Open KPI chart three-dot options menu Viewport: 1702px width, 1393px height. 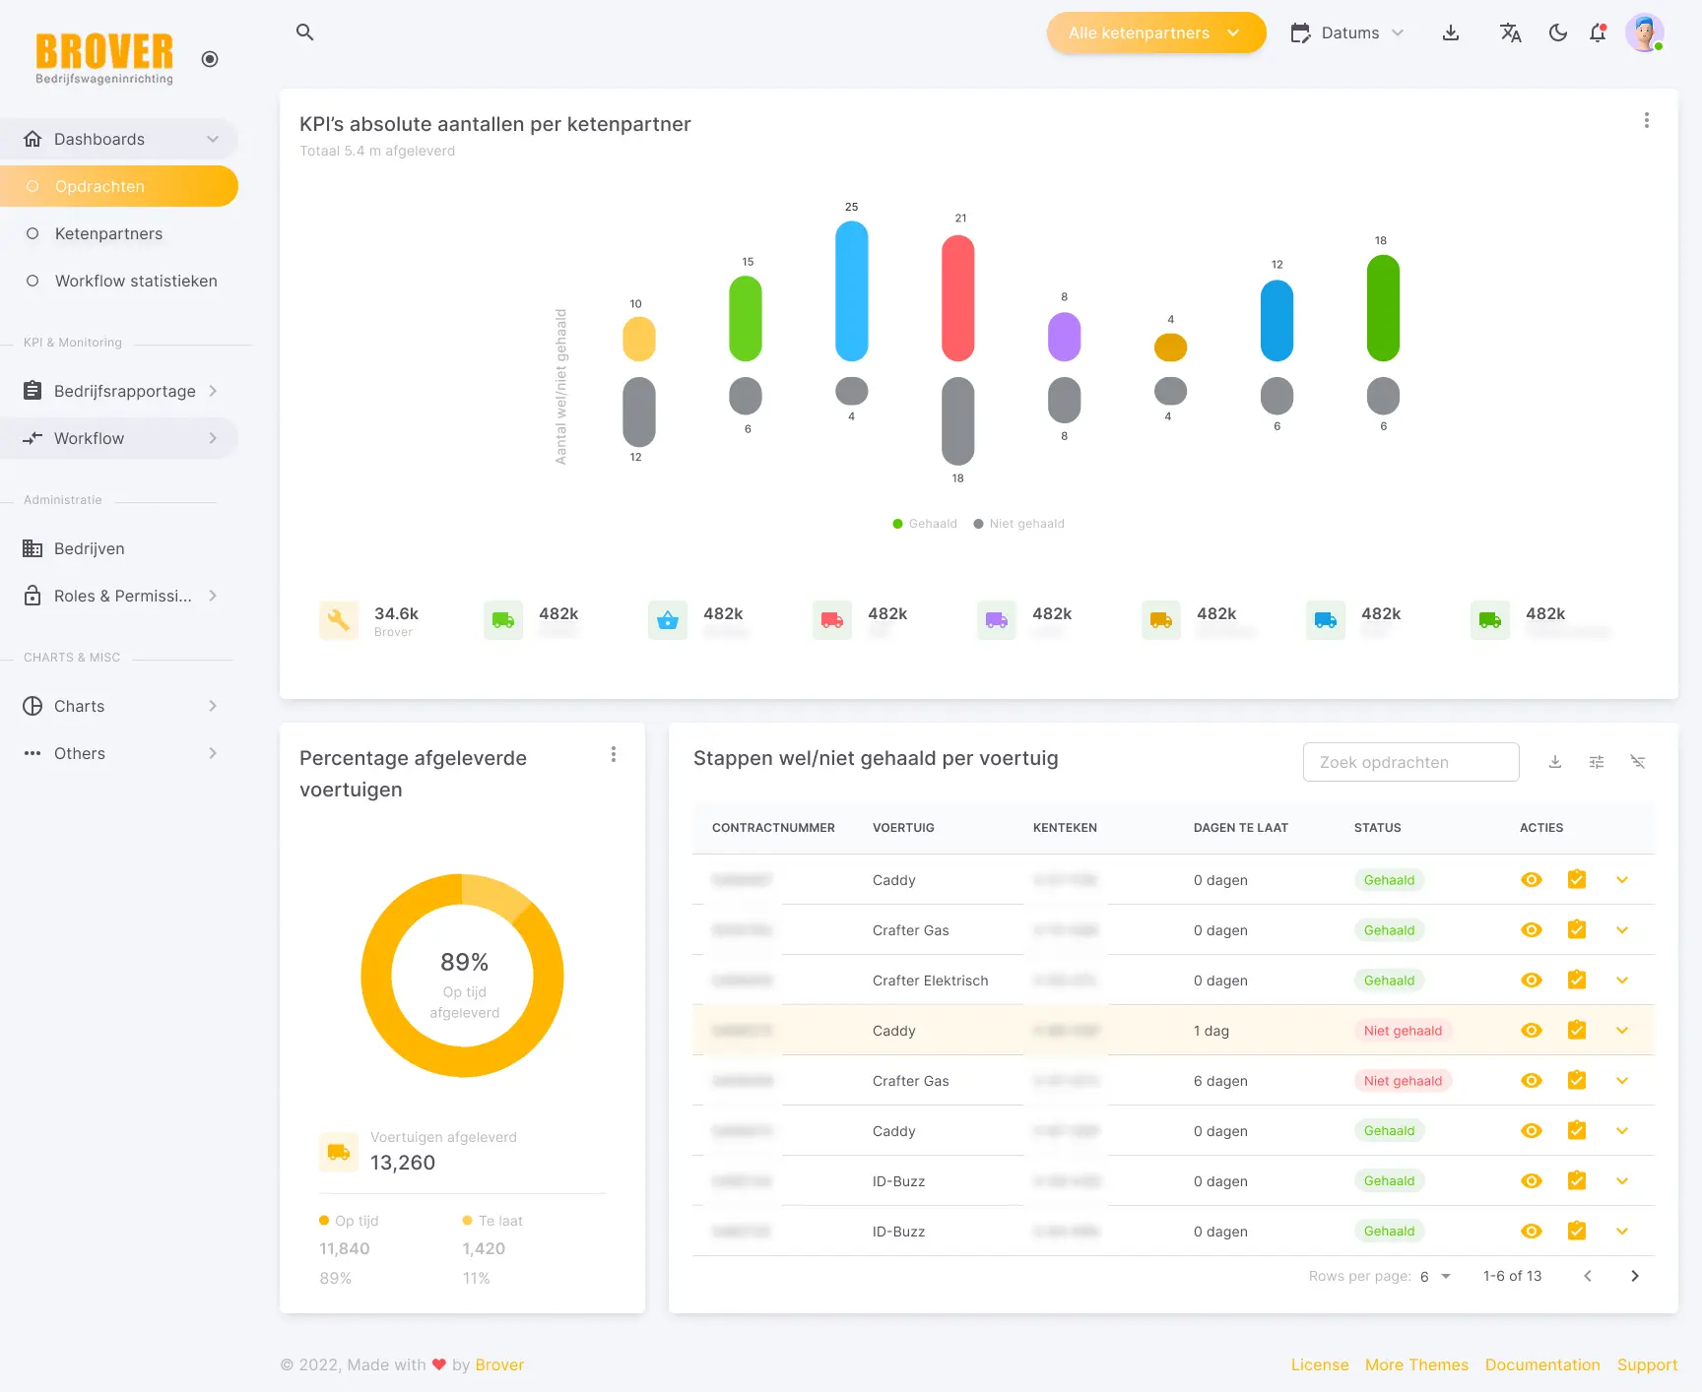(x=1647, y=120)
